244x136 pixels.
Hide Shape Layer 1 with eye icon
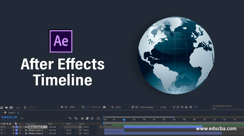(2, 133)
